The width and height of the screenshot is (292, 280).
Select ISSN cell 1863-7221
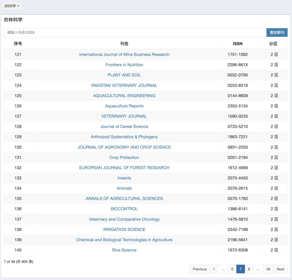click(x=238, y=137)
